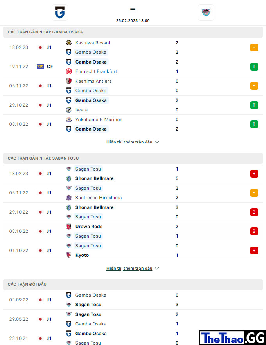Open the 03.09.22 head-to-head match row
Screen dimensions: 266x345
133,300
